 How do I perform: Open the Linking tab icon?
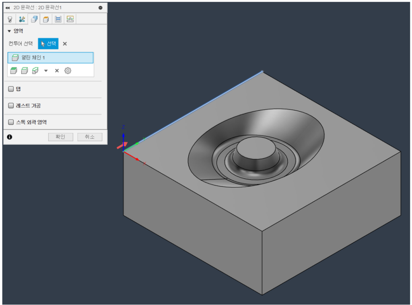(70, 19)
